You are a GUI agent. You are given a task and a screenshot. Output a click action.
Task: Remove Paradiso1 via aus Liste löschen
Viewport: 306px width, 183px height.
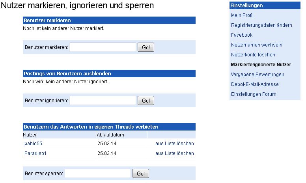(174, 153)
